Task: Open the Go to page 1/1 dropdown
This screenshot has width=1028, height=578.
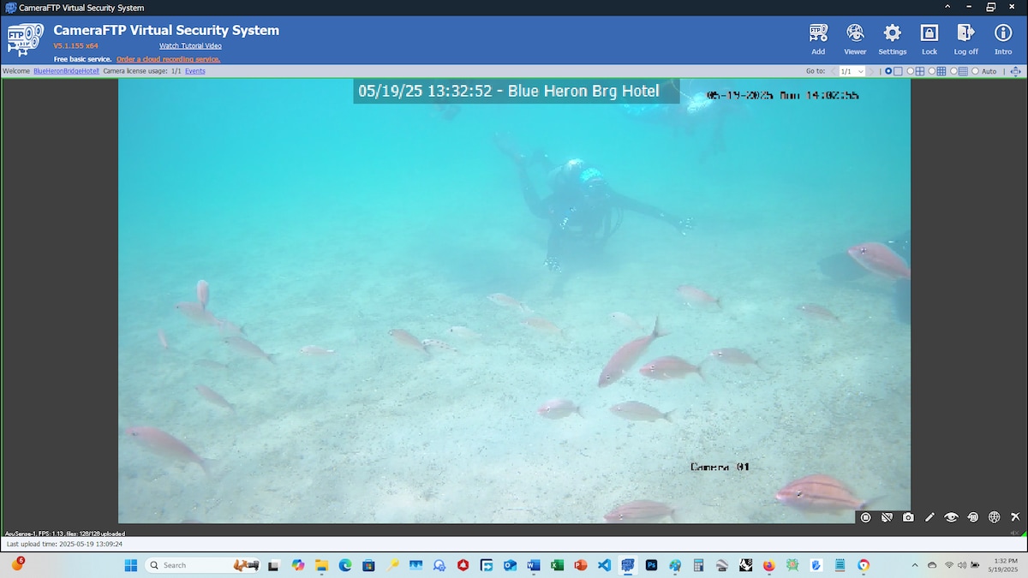Action: click(x=852, y=71)
